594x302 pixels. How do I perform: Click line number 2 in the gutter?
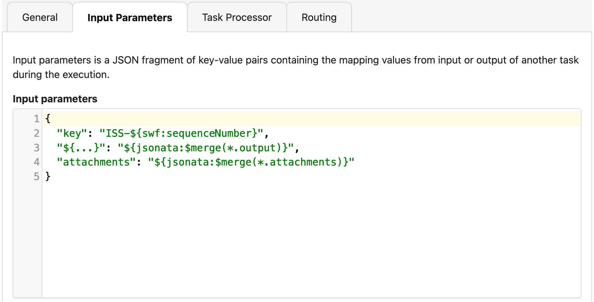37,133
